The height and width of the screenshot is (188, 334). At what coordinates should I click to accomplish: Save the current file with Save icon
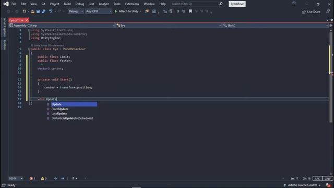coord(38,11)
